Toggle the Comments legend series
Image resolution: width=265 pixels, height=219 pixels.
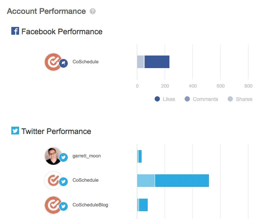[x=201, y=99]
